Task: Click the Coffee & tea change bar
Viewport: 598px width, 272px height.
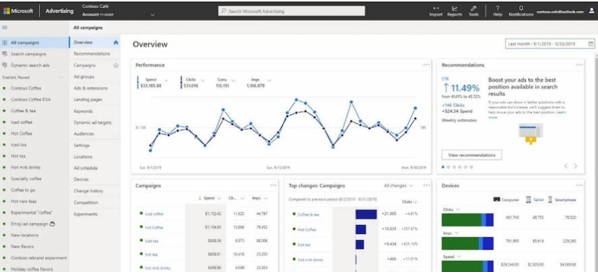Action: (366, 214)
